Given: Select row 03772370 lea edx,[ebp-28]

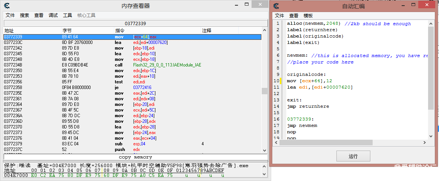Looking at the screenshot, I should click(132, 127).
